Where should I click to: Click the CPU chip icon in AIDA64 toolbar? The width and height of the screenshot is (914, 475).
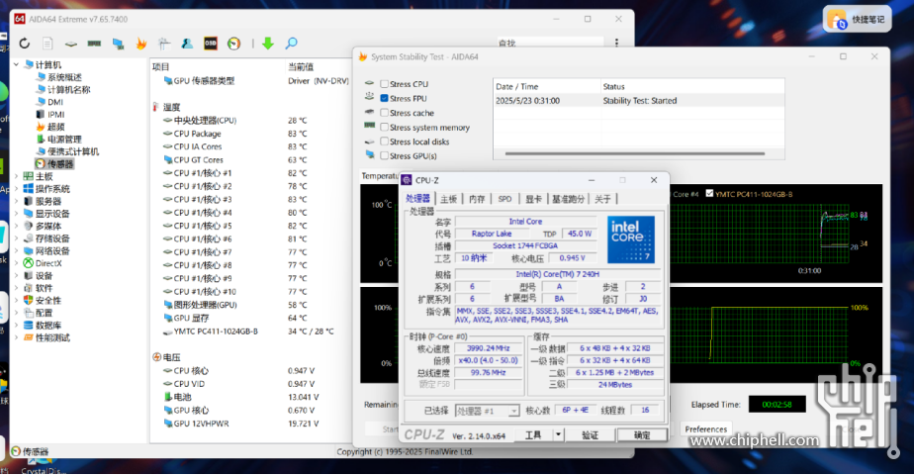[x=70, y=44]
